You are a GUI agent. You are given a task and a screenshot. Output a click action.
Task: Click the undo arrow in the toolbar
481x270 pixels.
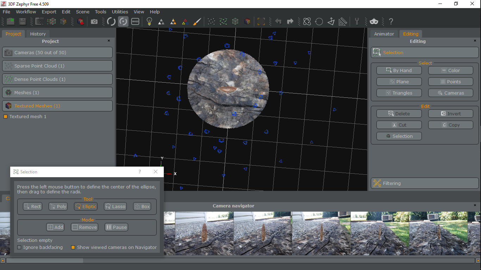point(278,21)
